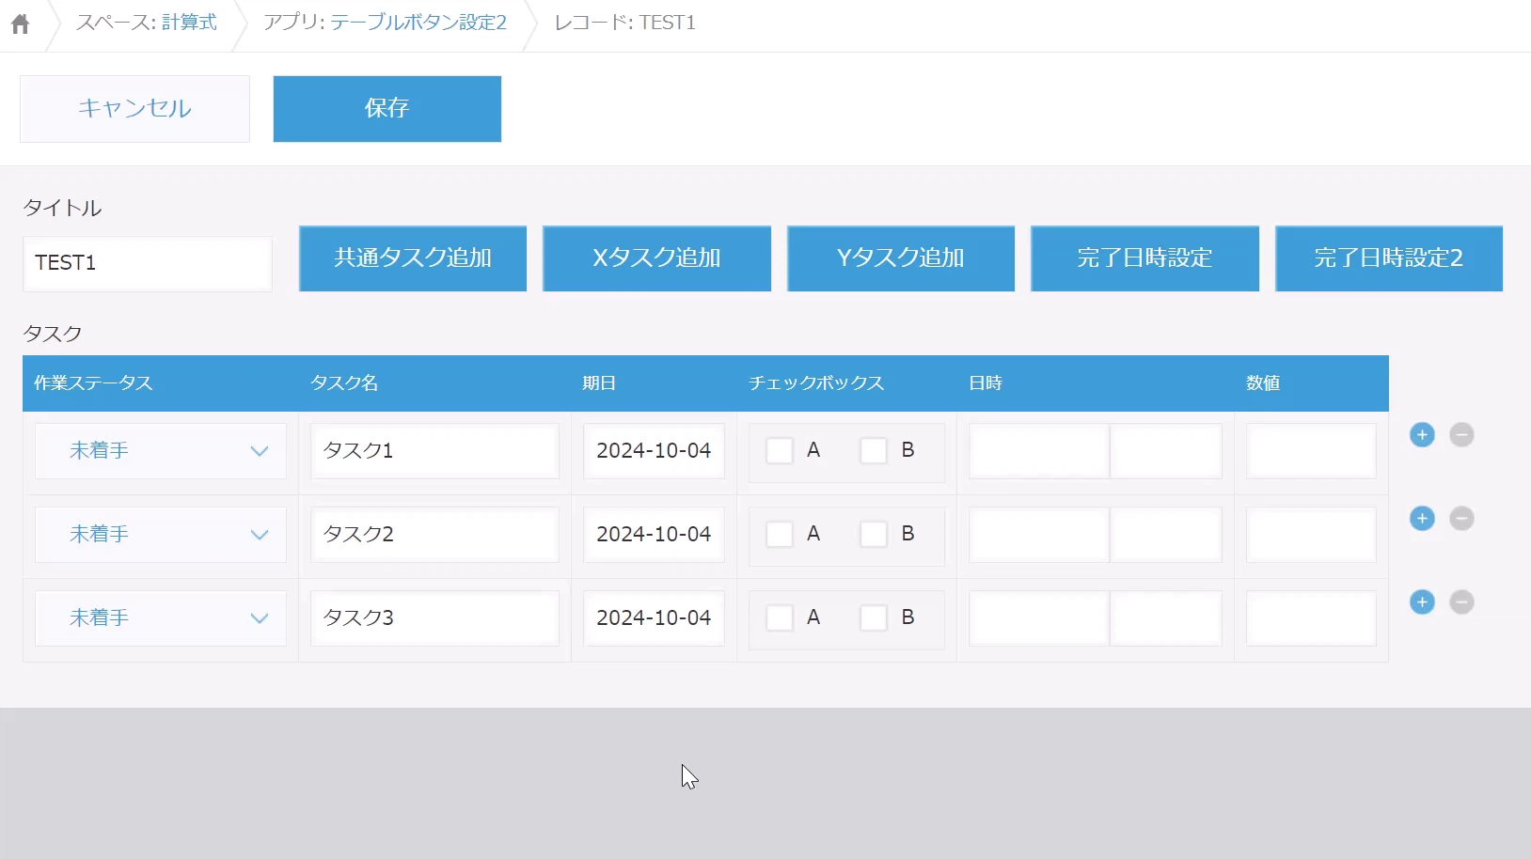1531x859 pixels.
Task: Add a row after タスク2 with plus icon
Action: [x=1422, y=519]
